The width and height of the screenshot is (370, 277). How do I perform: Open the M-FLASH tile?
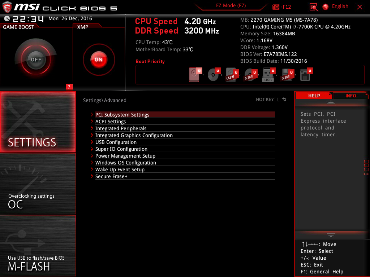pyautogui.click(x=38, y=246)
